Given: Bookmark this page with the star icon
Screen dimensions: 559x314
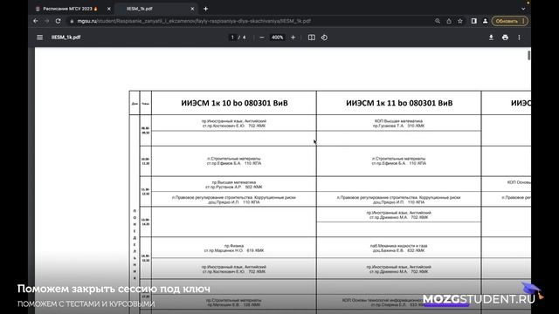Looking at the screenshot, I should click(460, 21).
